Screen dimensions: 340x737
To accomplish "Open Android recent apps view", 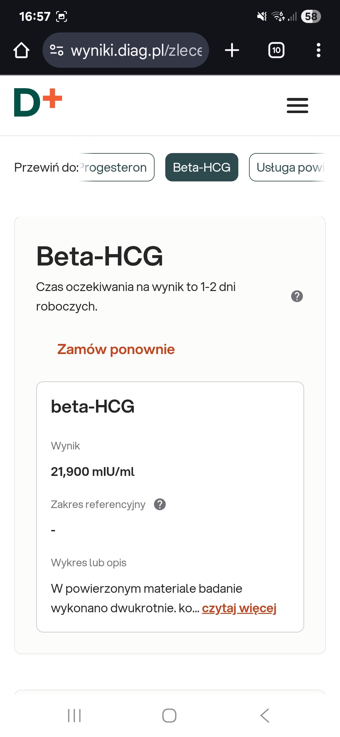I will [74, 716].
